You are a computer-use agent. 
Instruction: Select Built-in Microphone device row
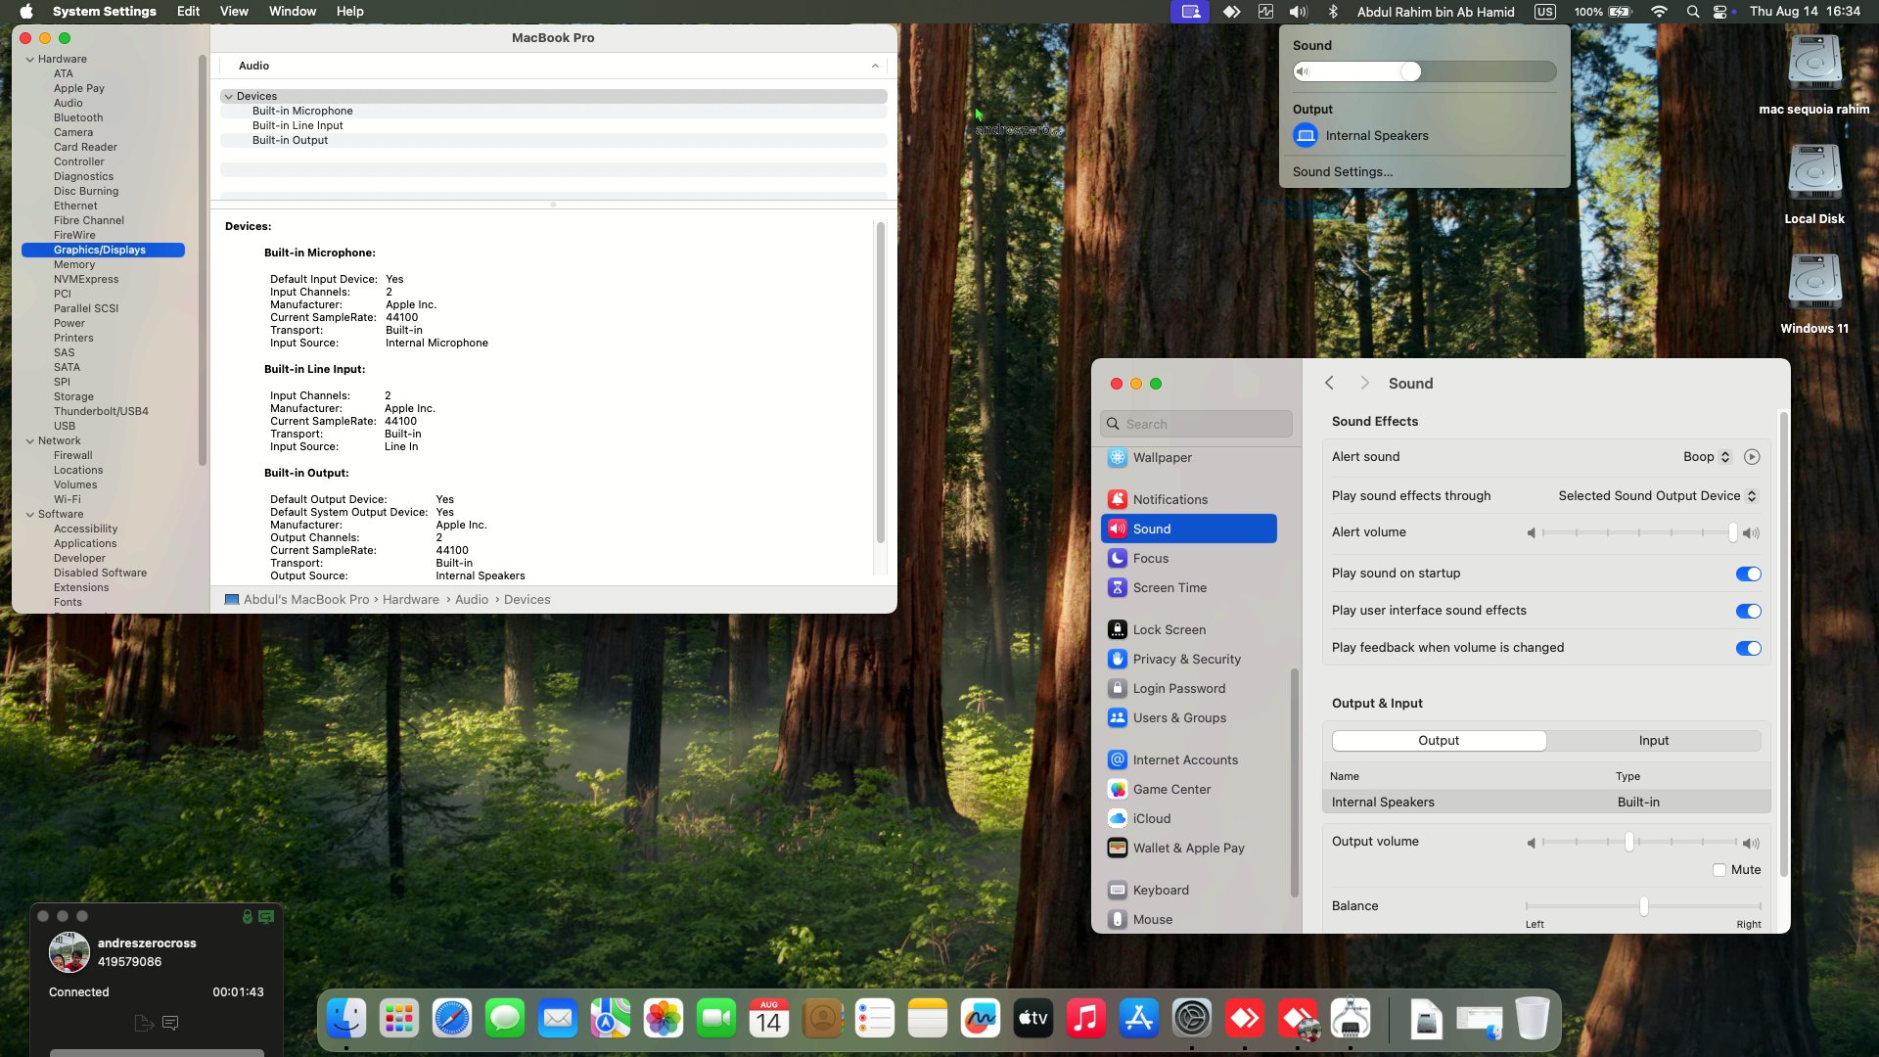[554, 111]
